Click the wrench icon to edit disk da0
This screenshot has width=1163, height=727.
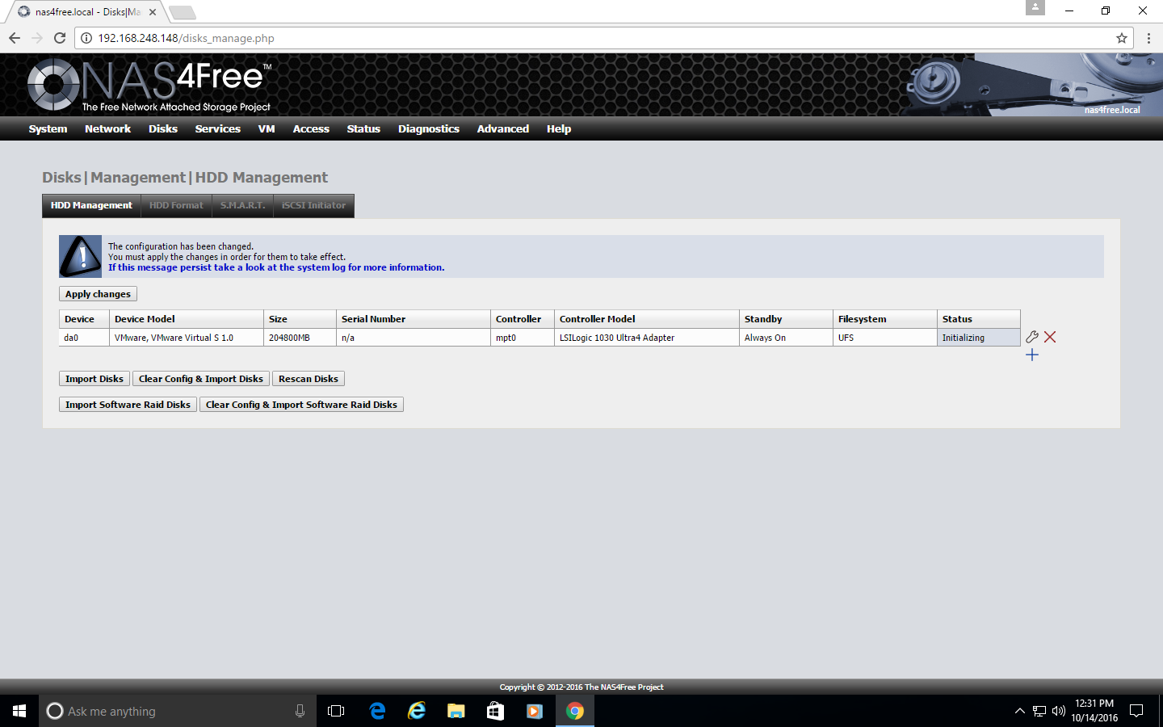tap(1031, 337)
